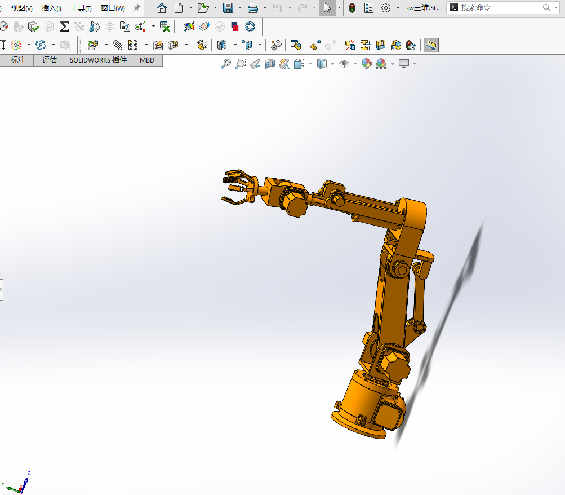Screen dimensions: 565x495
Task: Click the Undo arrow
Action: (x=278, y=7)
